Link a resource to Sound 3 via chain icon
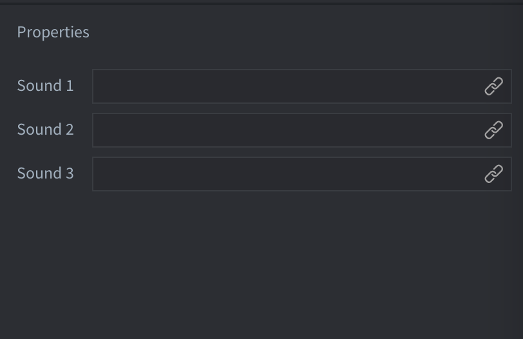Screen dimensions: 523x339 click(493, 174)
